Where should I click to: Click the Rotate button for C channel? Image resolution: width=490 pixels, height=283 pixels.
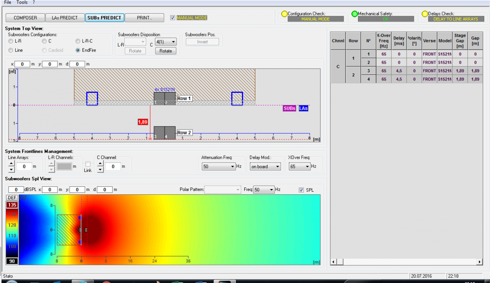165,51
